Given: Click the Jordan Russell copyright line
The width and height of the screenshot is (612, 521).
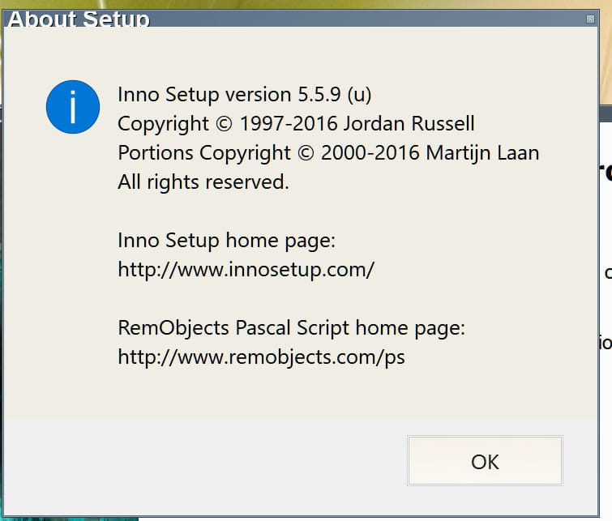Looking at the screenshot, I should point(296,124).
